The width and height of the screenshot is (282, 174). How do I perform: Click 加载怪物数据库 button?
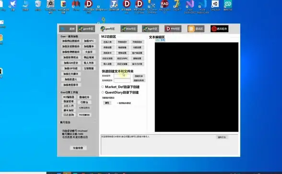[x=71, y=52]
